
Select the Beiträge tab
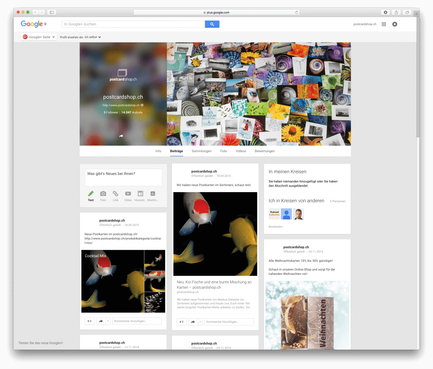[177, 151]
